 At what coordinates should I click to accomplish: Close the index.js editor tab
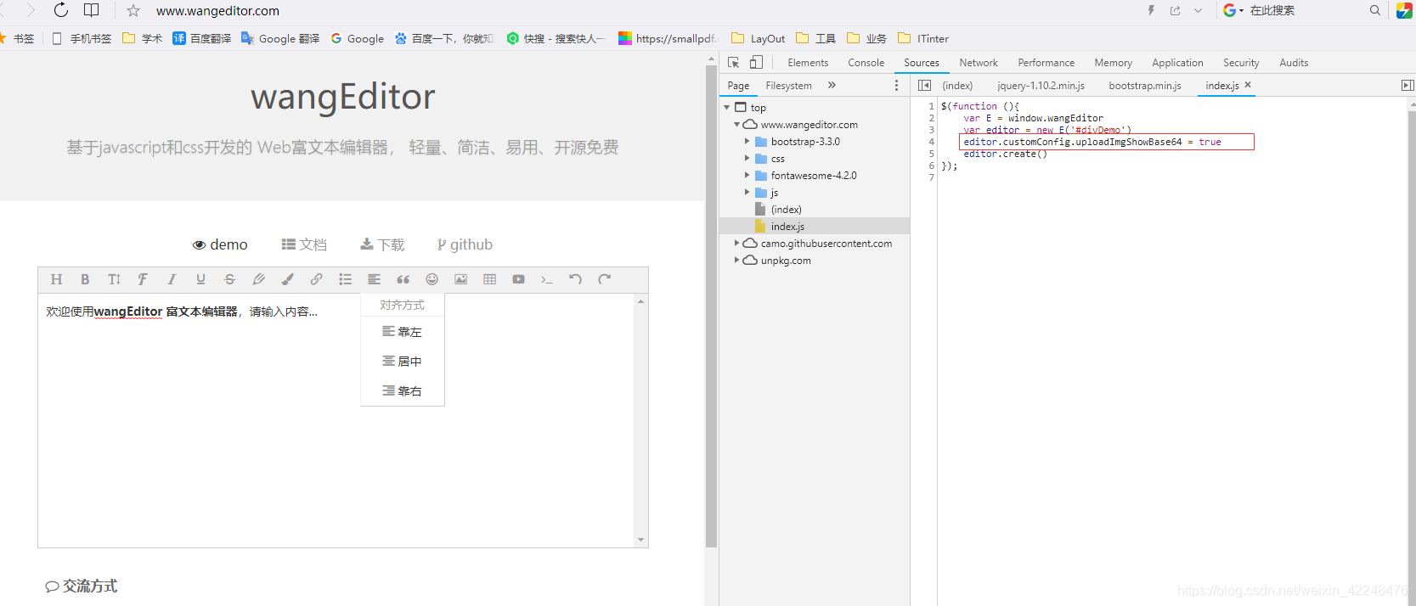click(x=1248, y=85)
